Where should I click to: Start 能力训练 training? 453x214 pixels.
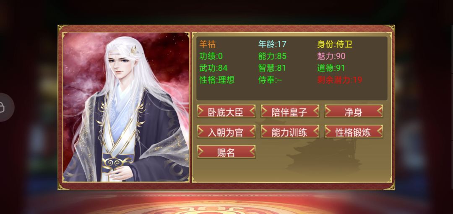290,131
